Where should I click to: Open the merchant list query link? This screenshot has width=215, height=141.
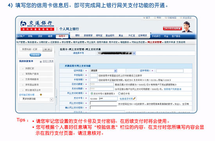[x=172, y=89]
